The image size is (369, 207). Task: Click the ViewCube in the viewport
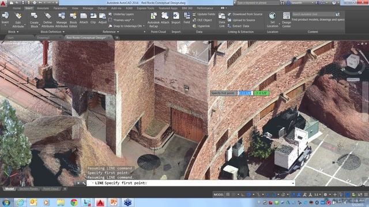tap(352, 62)
